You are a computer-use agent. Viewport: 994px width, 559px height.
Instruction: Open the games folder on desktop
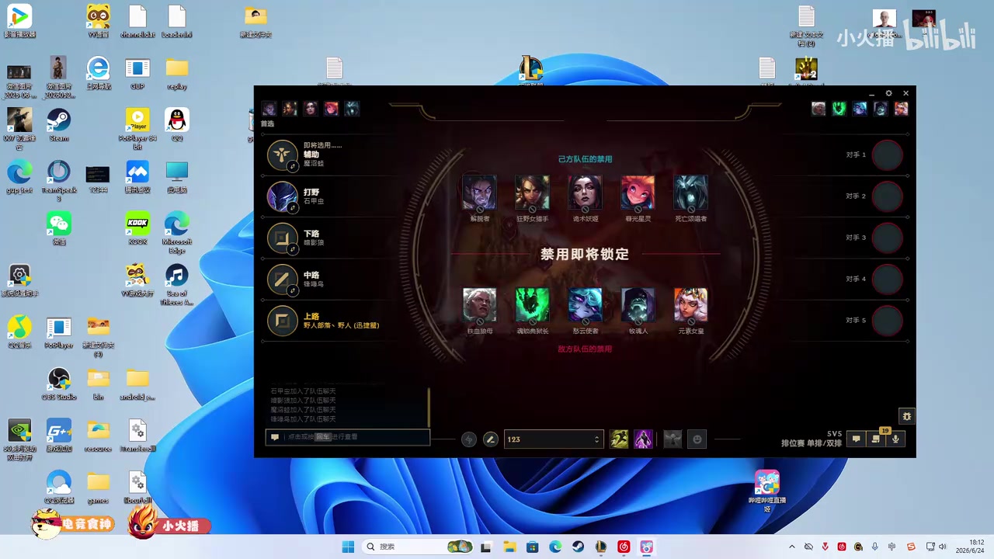pyautogui.click(x=99, y=487)
